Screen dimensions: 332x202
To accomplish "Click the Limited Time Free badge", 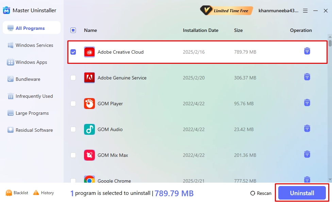I will [x=227, y=11].
